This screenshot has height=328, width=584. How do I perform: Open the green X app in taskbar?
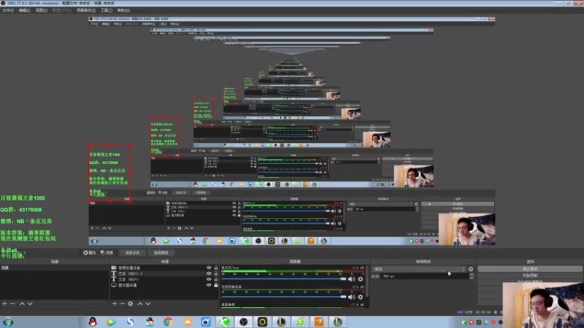click(225, 321)
